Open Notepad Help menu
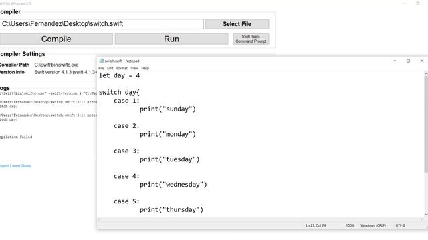The image size is (428, 240). coord(145,68)
